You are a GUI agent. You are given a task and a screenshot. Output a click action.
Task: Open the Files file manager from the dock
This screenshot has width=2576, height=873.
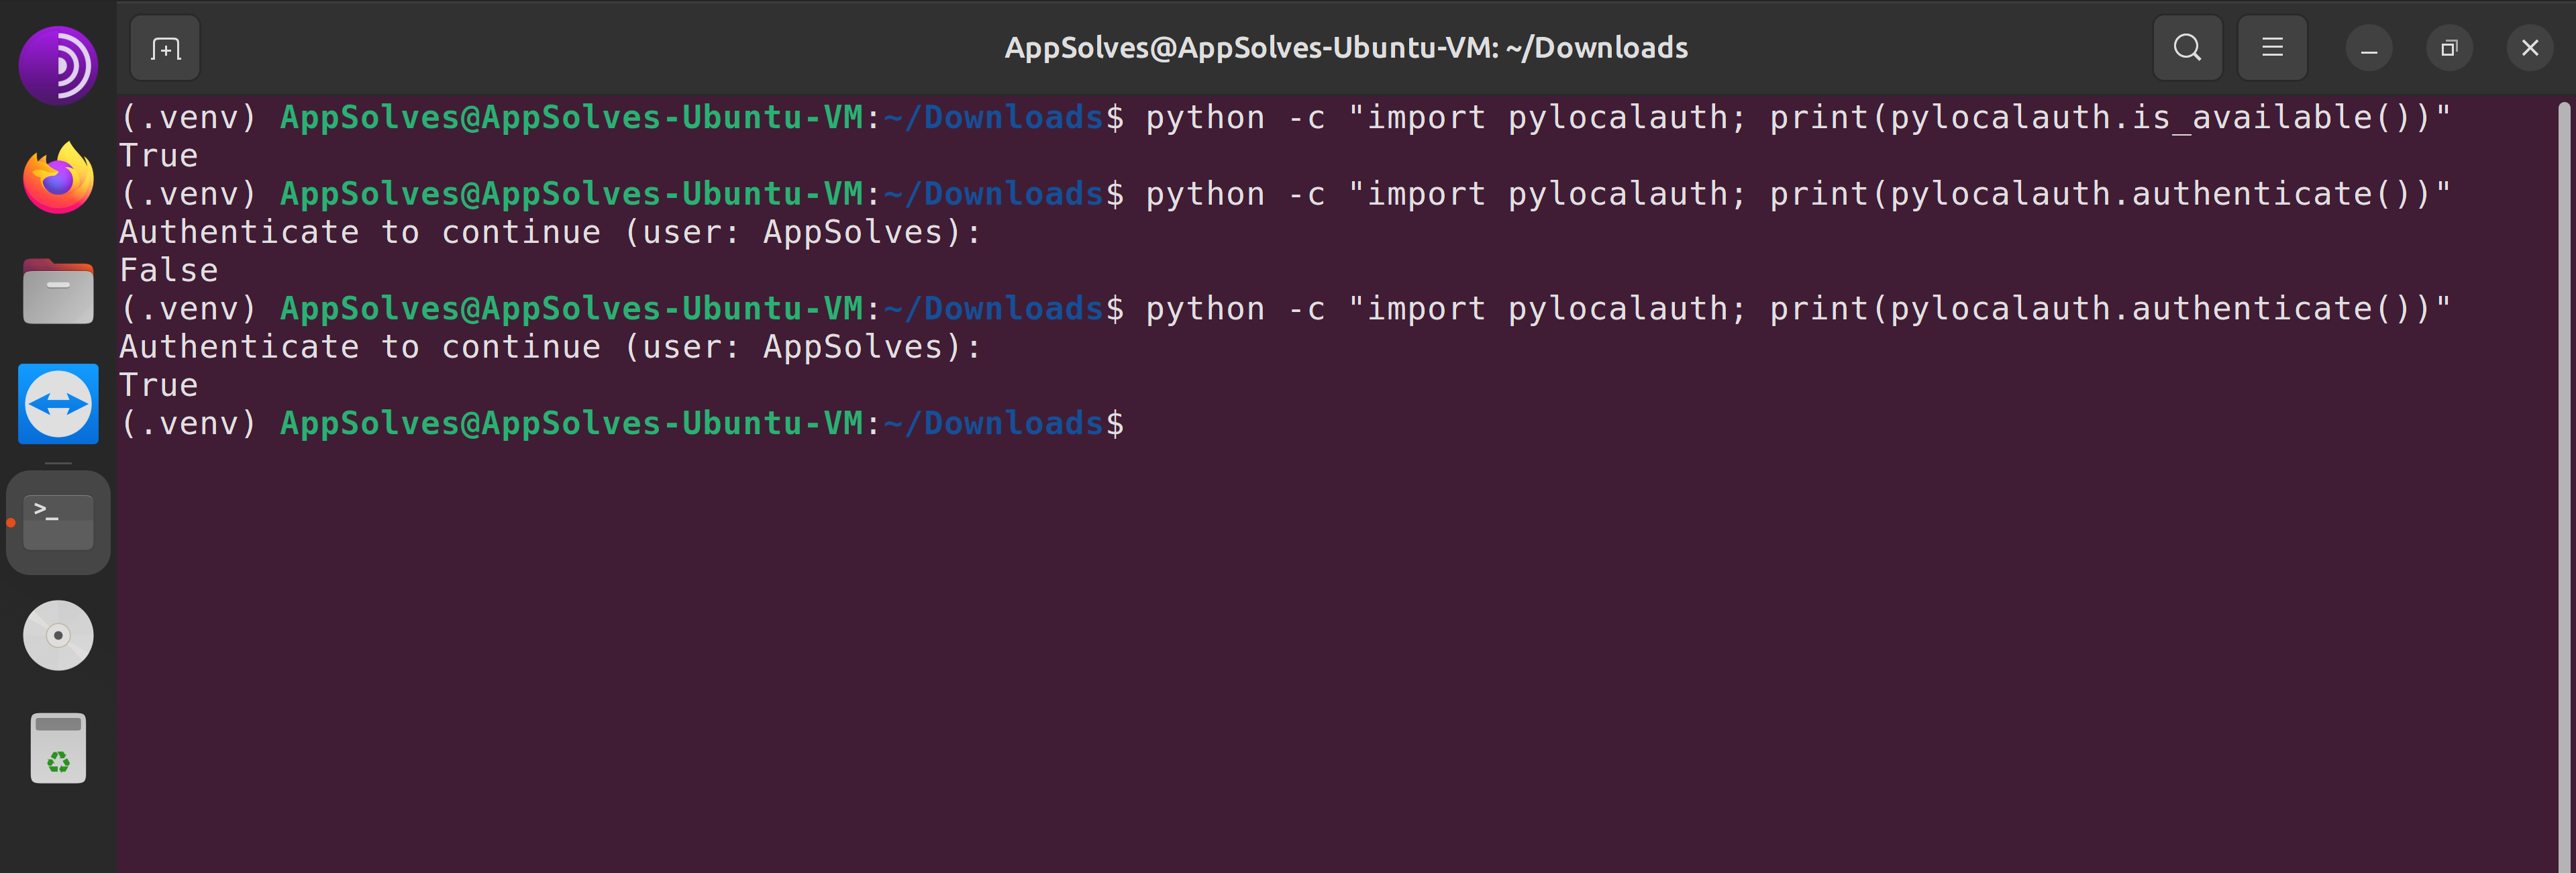pos(57,290)
